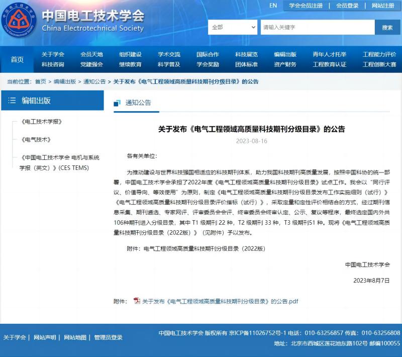Switch to English with EN link

273,6
